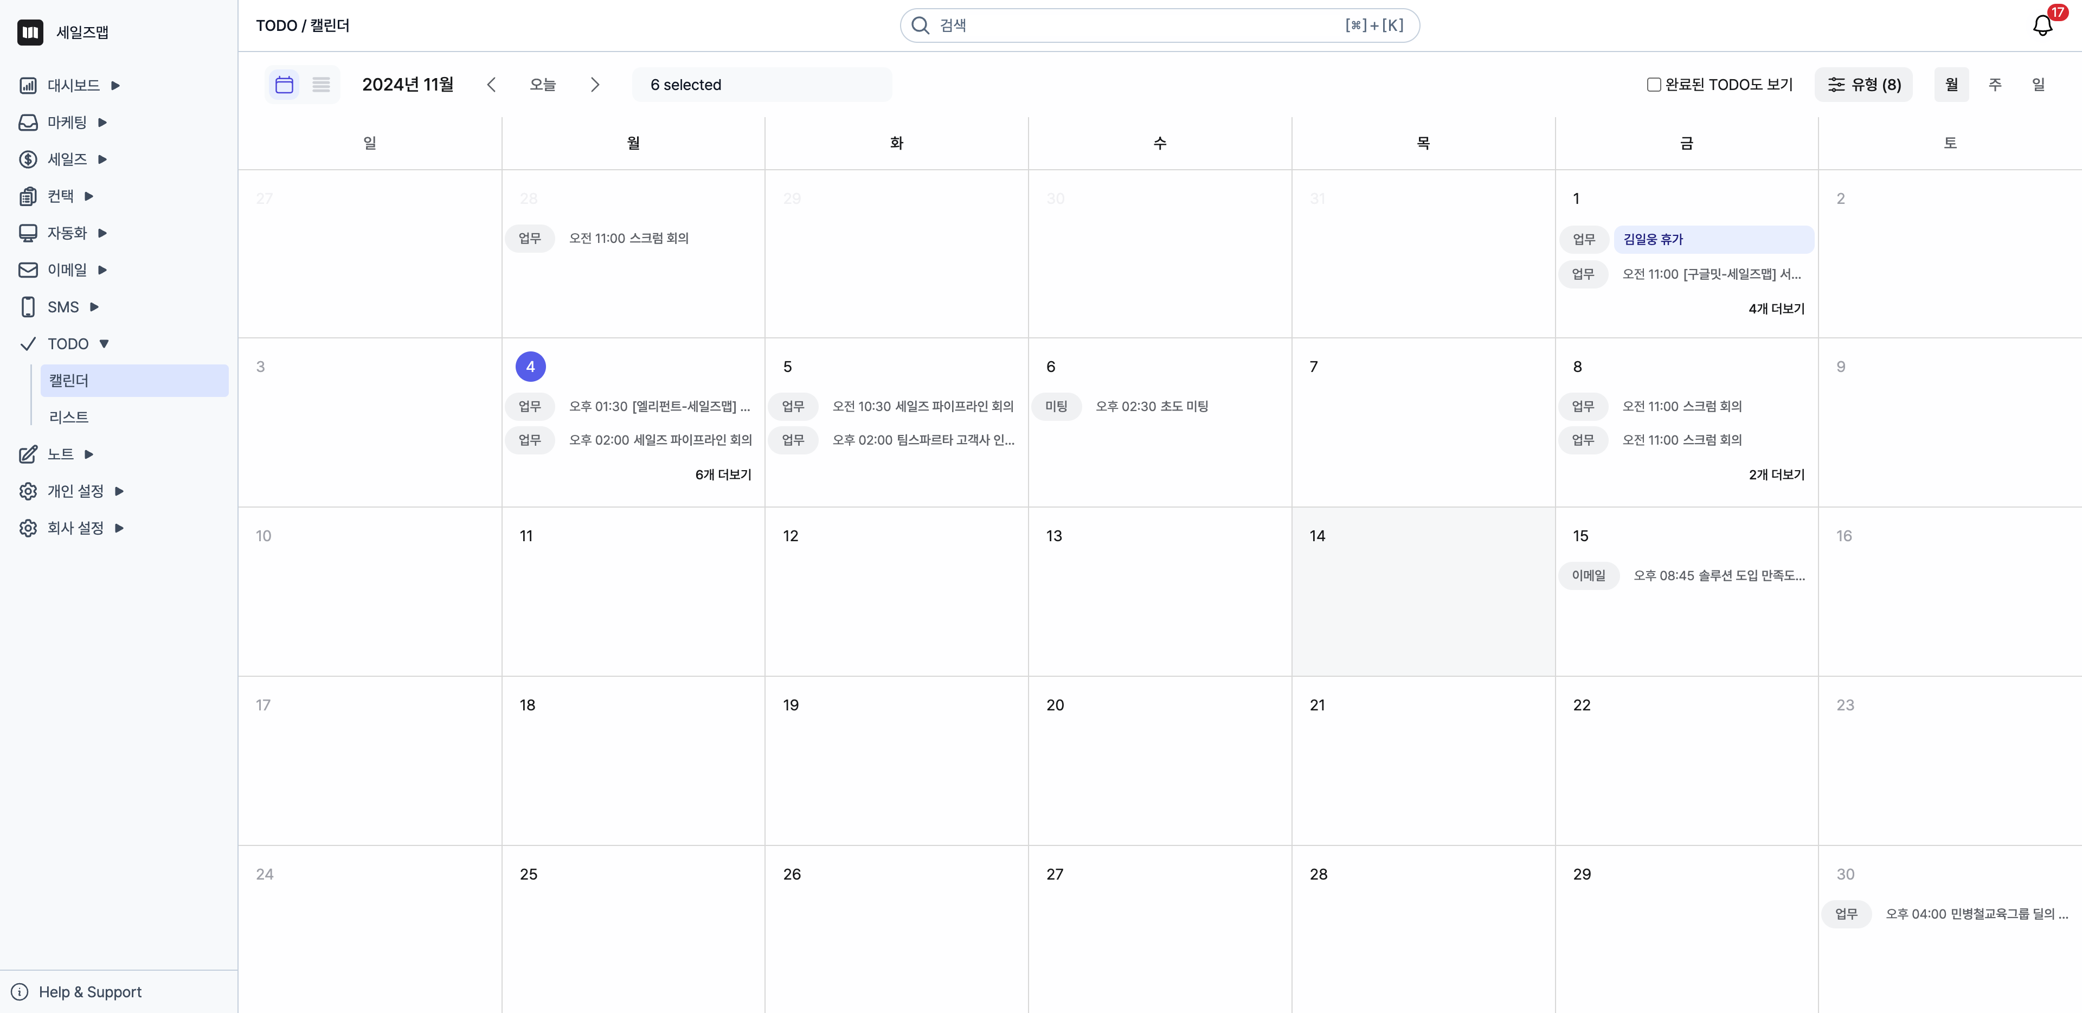Viewport: 2082px width, 1013px height.
Task: Switch to list view icon
Action: 322,85
